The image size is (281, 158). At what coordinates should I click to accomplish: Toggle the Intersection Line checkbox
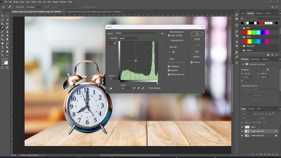(x=169, y=74)
